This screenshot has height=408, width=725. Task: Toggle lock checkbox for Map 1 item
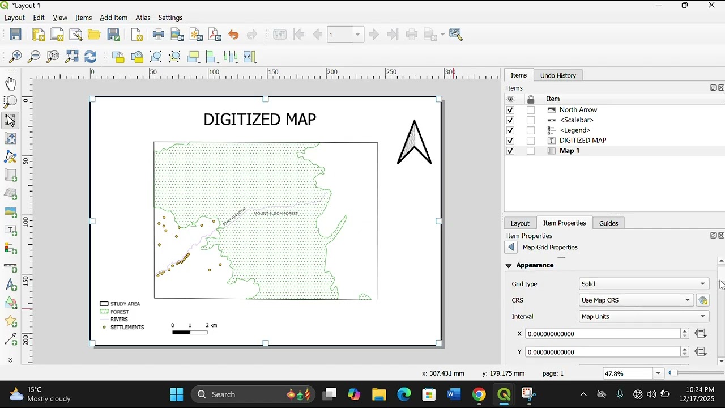(x=531, y=151)
